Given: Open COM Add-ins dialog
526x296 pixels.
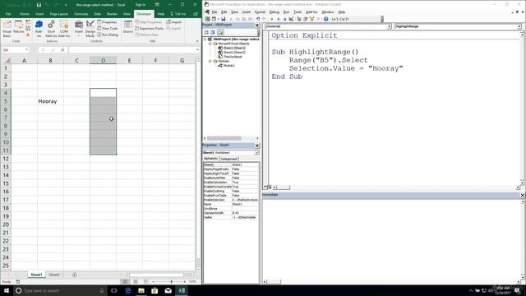Looking at the screenshot, I should [x=64, y=29].
